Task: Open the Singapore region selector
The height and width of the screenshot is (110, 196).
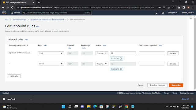Action: tap(173, 13)
